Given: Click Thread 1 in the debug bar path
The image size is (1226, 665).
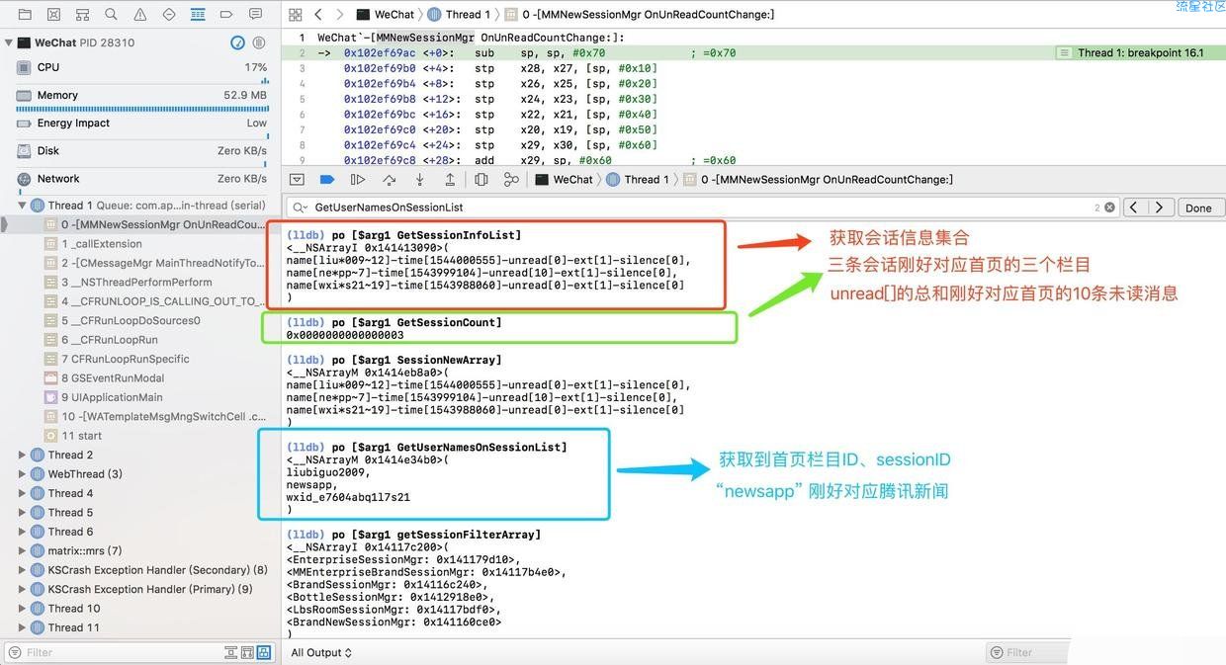Looking at the screenshot, I should point(639,180).
